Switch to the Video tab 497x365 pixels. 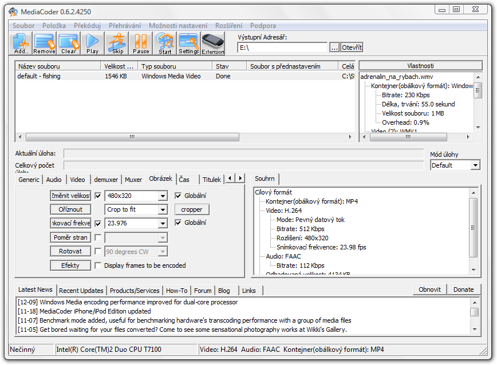pos(77,180)
